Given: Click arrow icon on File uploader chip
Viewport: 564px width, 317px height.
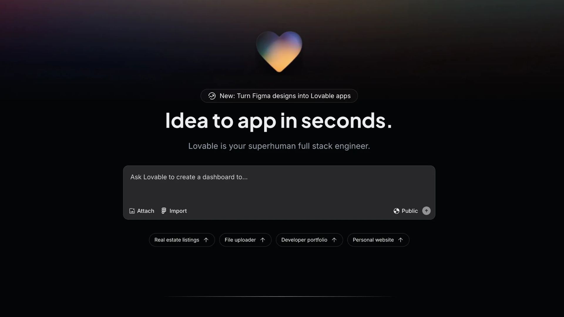Looking at the screenshot, I should click(x=263, y=240).
